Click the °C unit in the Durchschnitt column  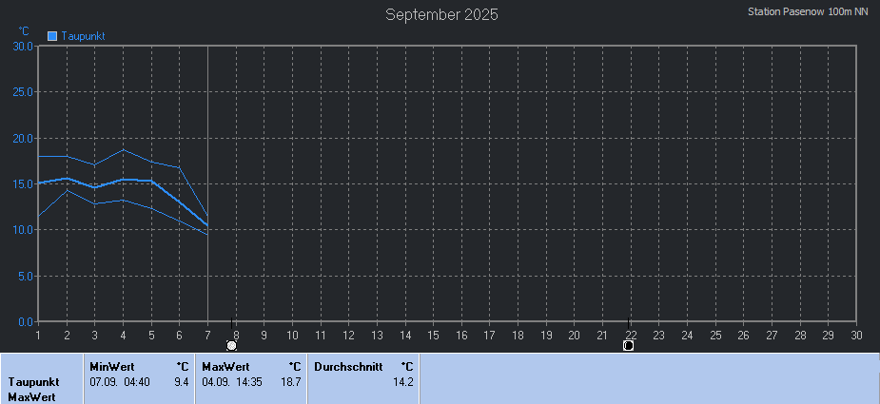coord(407,367)
